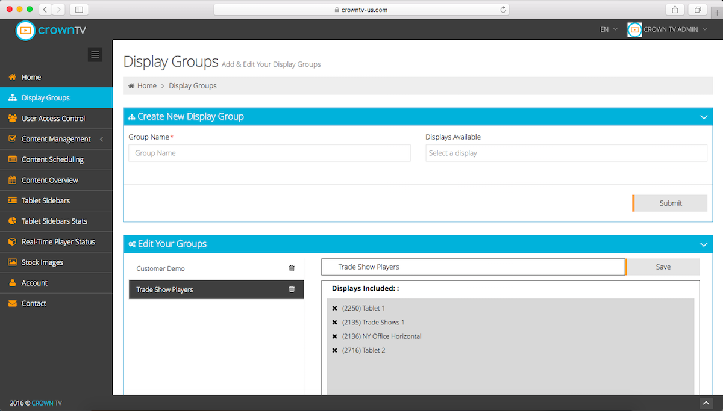
Task: Reload the page using Safari refresh icon
Action: 503,10
